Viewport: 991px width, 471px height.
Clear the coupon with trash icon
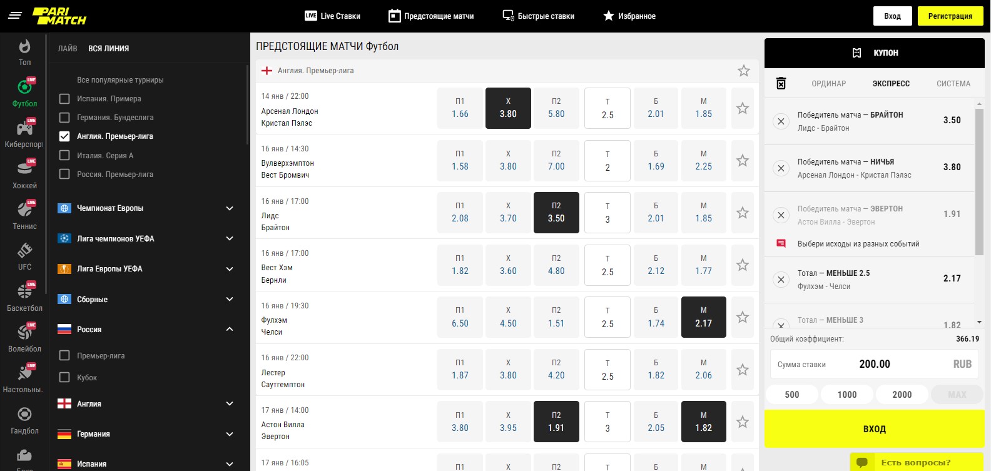coord(781,83)
